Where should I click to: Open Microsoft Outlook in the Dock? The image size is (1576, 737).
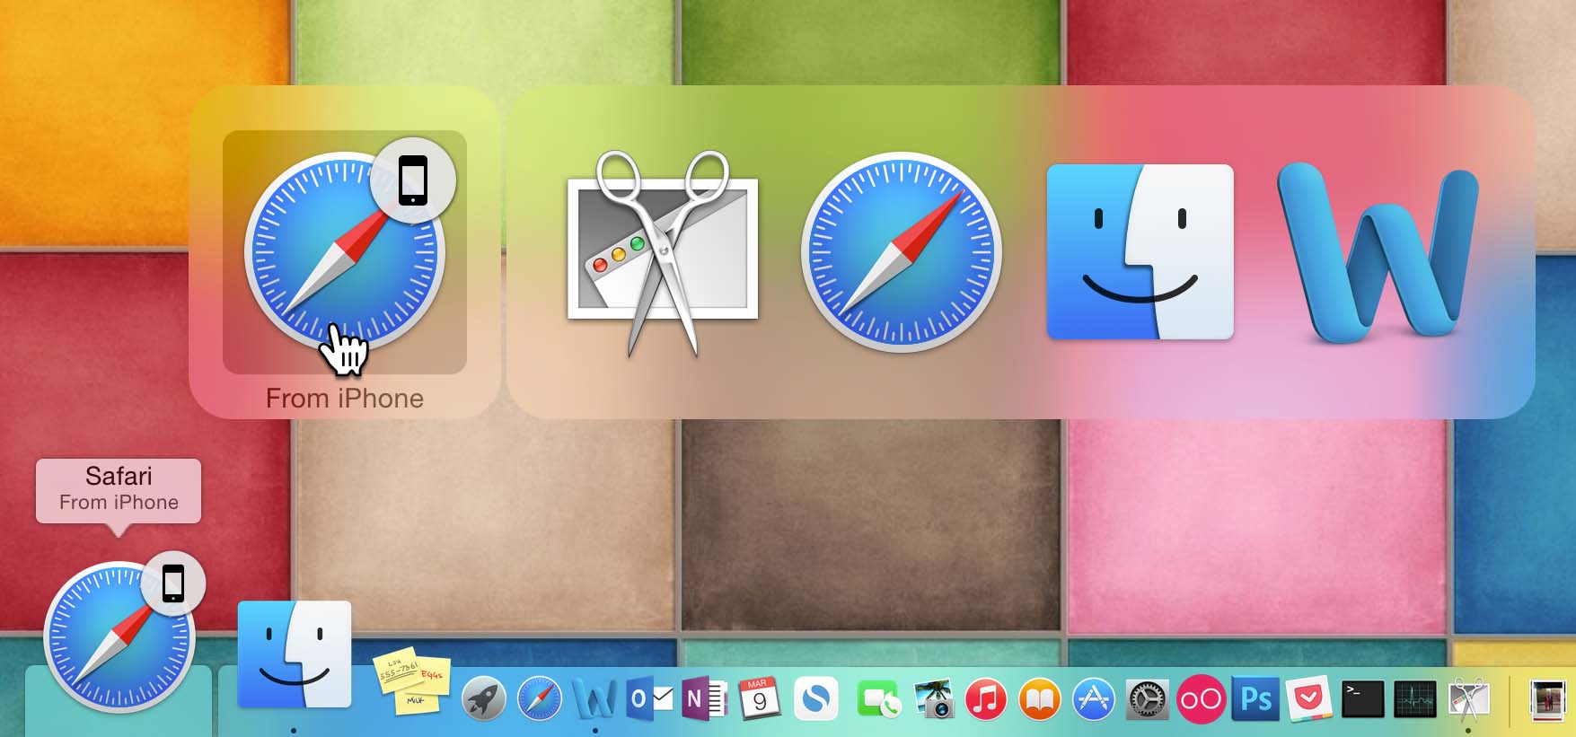tap(650, 698)
